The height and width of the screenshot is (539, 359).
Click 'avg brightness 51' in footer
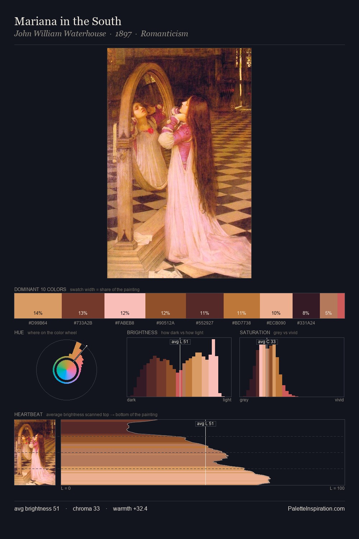pyautogui.click(x=37, y=508)
